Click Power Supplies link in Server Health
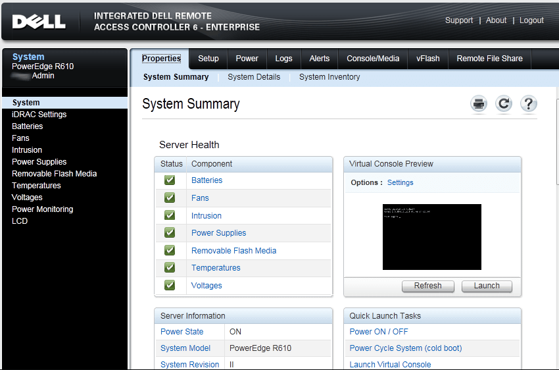This screenshot has width=559, height=370. coord(218,233)
